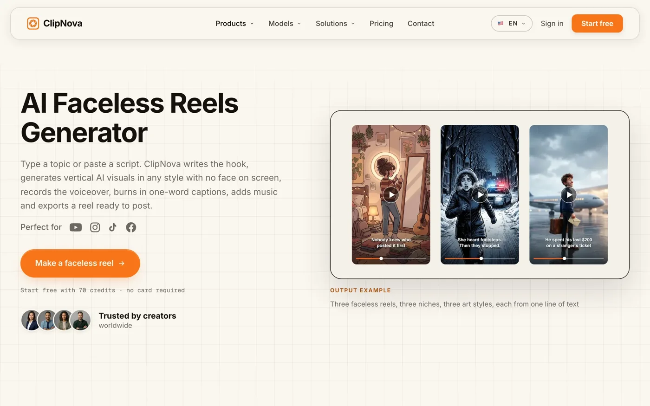Click 'Start free with 70 credits' note
Viewport: 650px width, 406px height.
[103, 290]
